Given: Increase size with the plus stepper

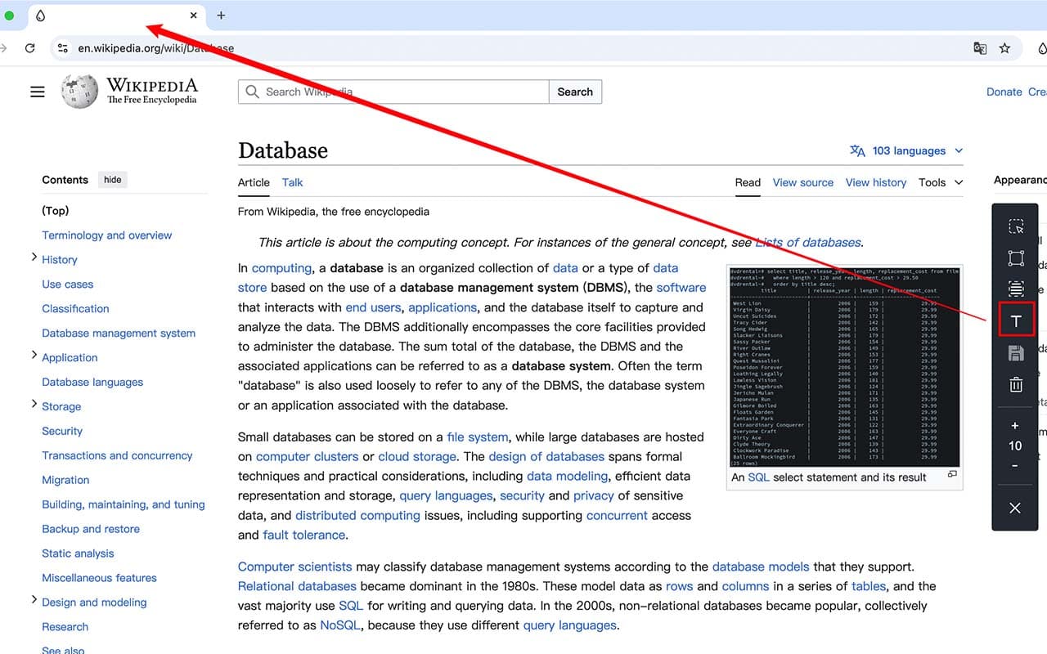Looking at the screenshot, I should click(1015, 426).
